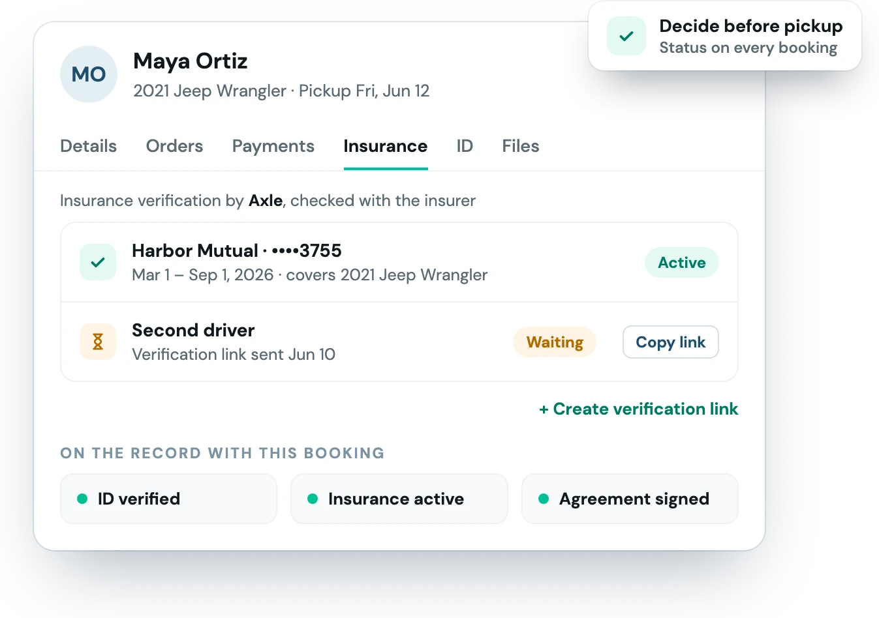
Task: Click the 'Decide before pickup' title
Action: click(x=751, y=26)
